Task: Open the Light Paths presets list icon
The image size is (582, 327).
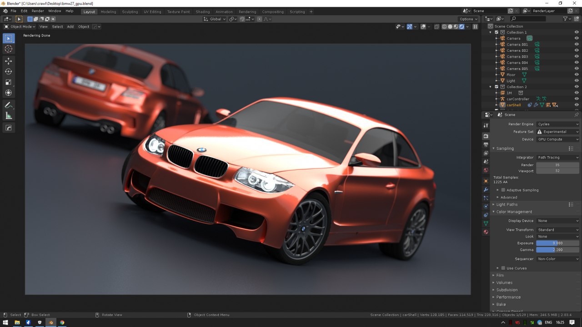Action: [571, 204]
